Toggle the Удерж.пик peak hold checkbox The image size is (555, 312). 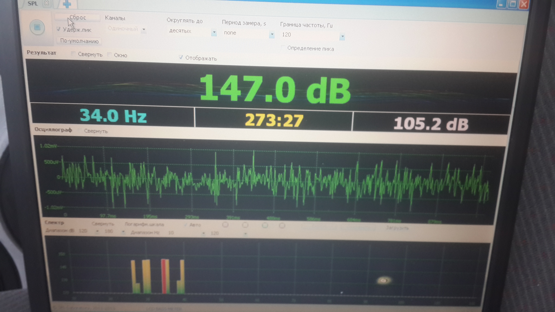(x=59, y=29)
